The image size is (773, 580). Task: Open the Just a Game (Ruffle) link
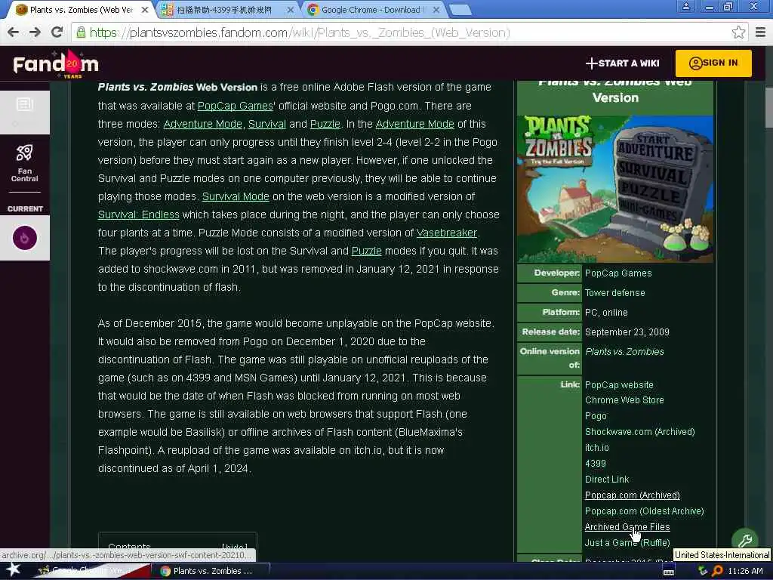coord(627,543)
